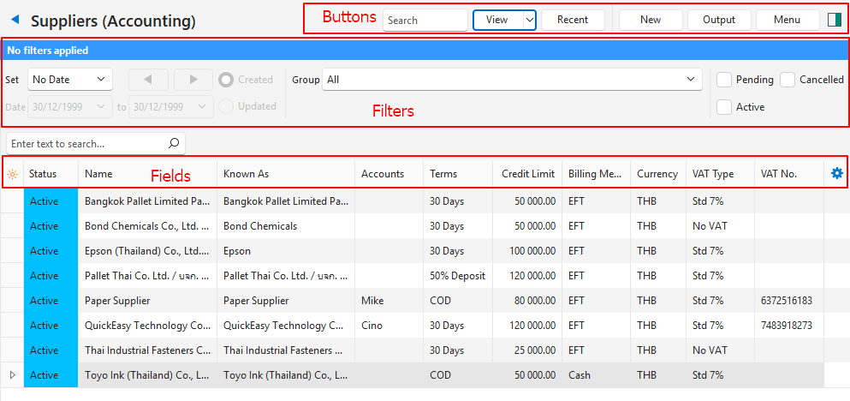
Task: Click the back arrow beside Suppliers title
Action: pyautogui.click(x=15, y=20)
